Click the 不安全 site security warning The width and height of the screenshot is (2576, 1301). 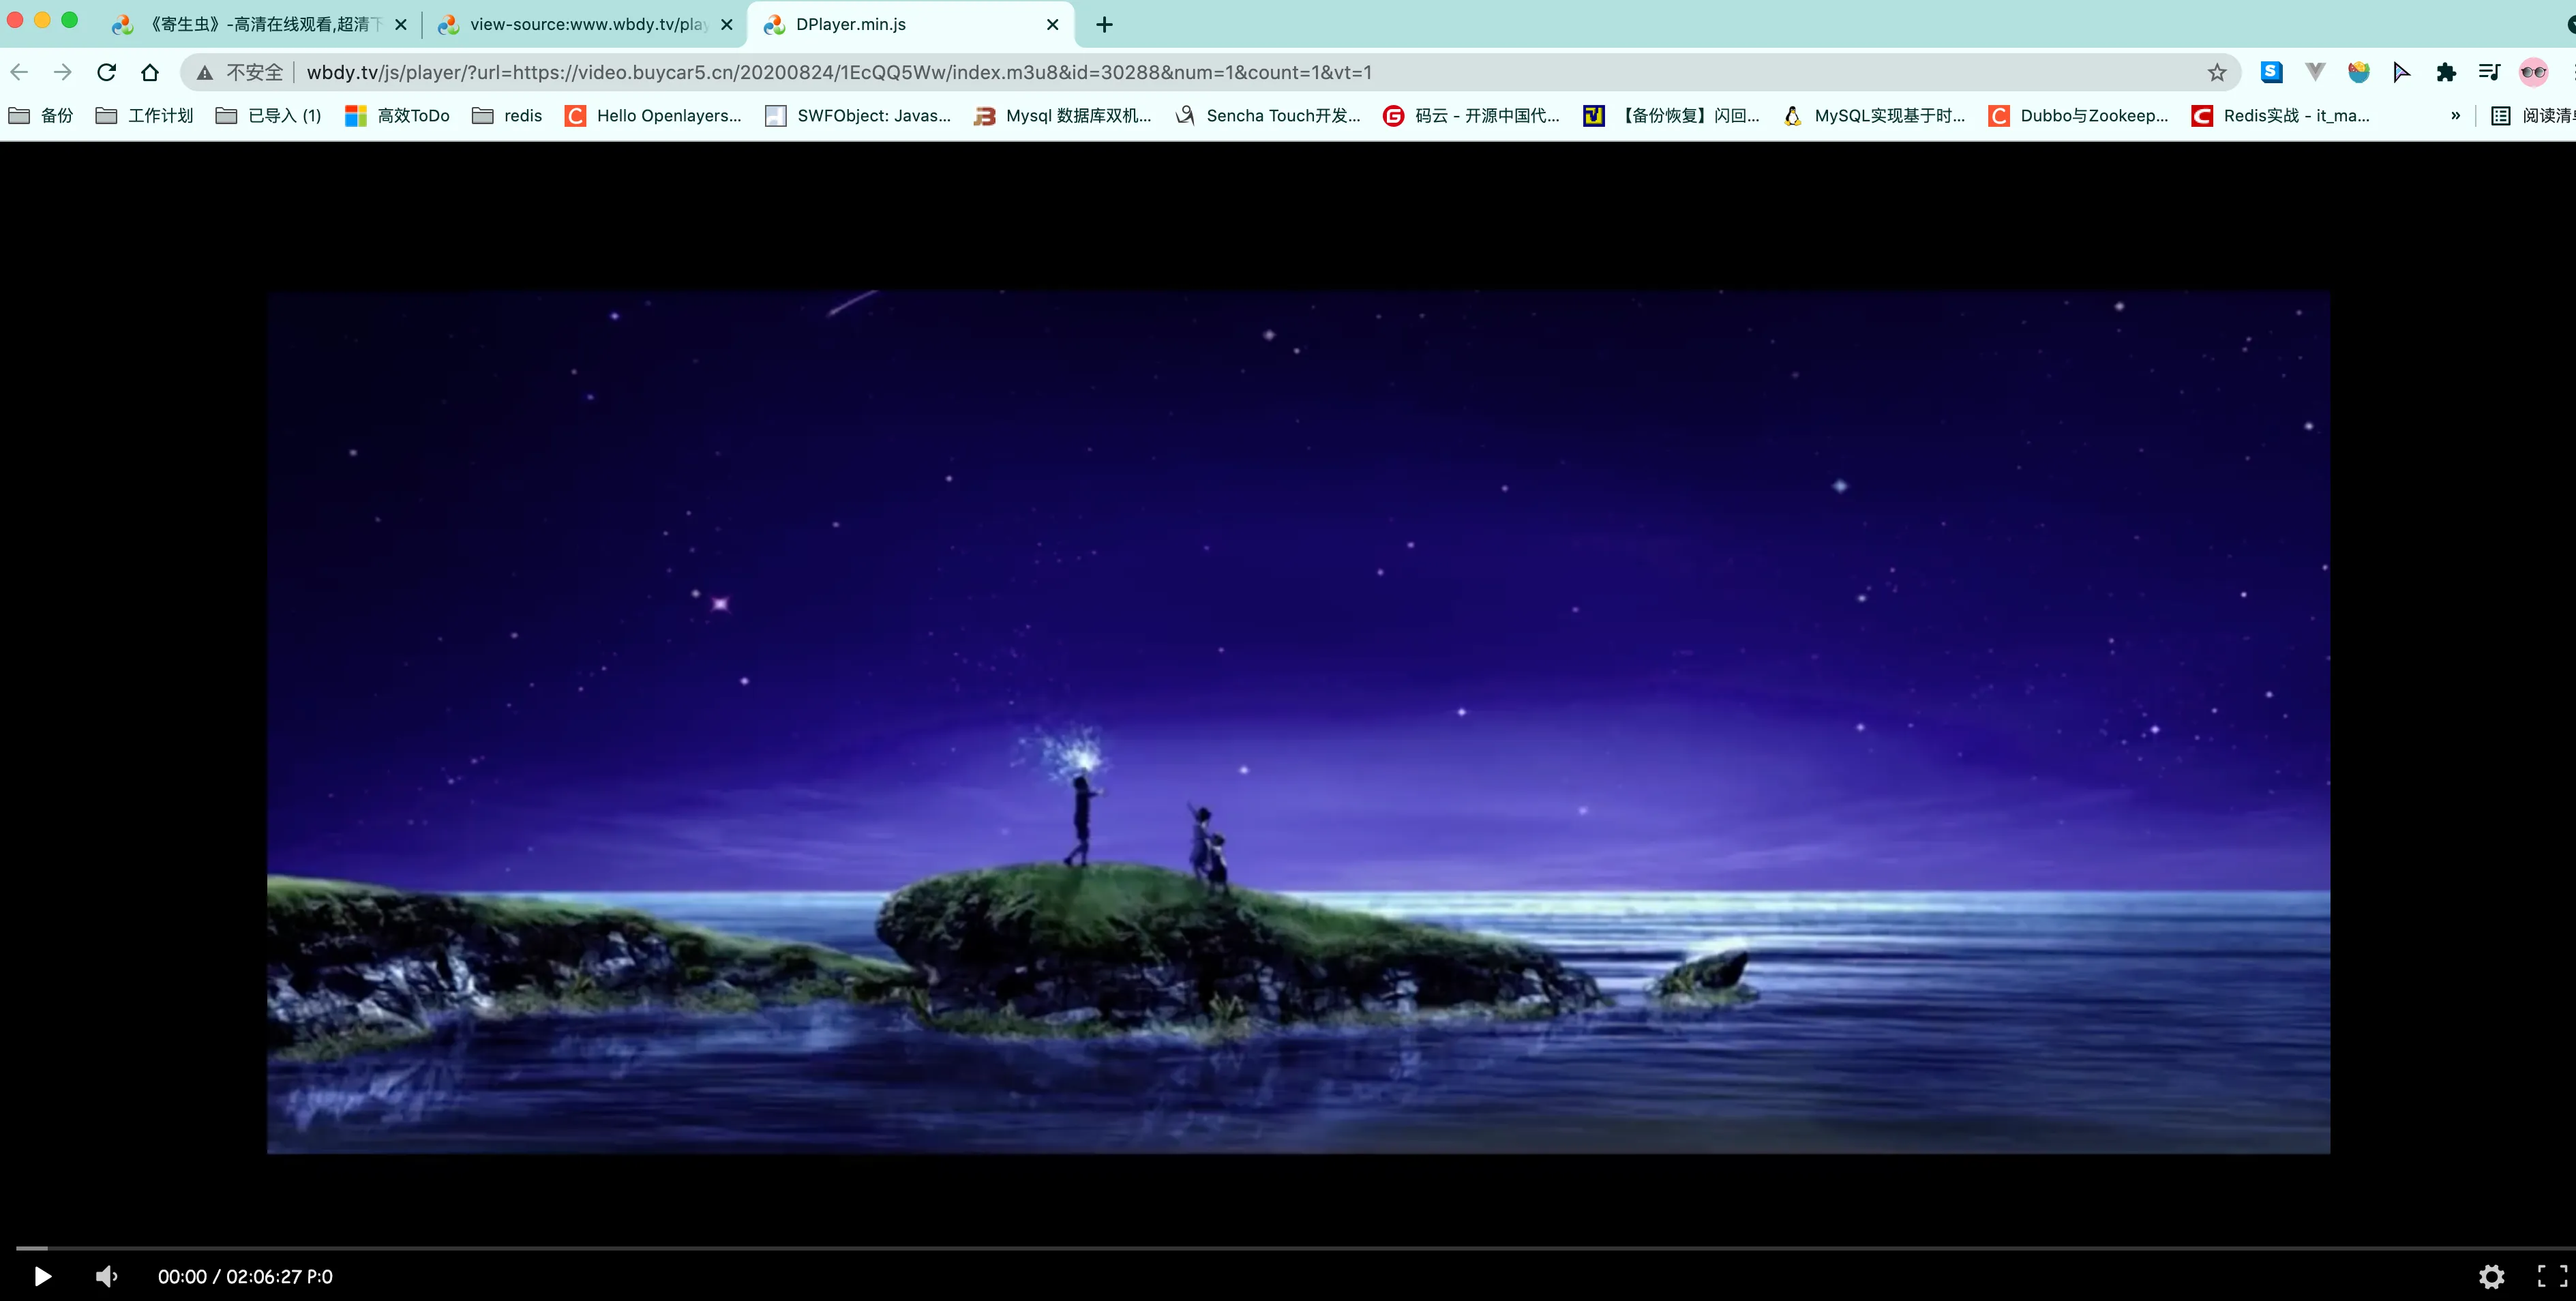click(241, 72)
